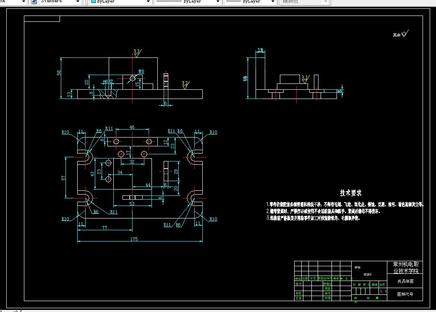This screenshot has width=436, height=312.
Task: Select the 46 hole spacing dimension
Action: tap(132, 127)
